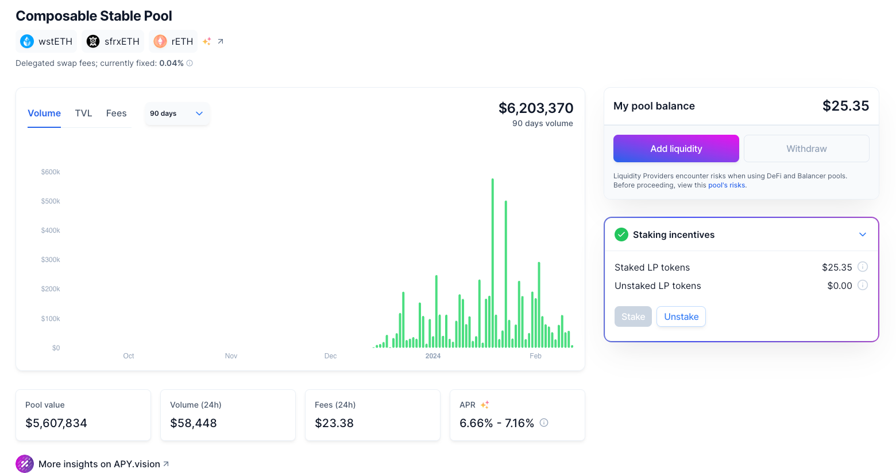Click the sfrxETH token icon
This screenshot has height=473, width=896.
[x=93, y=41]
